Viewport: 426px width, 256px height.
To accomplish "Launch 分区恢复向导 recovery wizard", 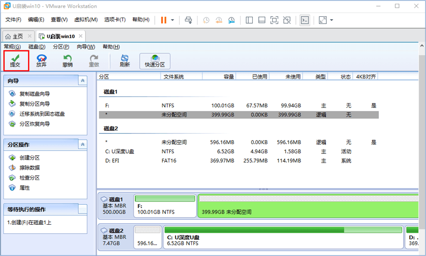I will 29,124.
